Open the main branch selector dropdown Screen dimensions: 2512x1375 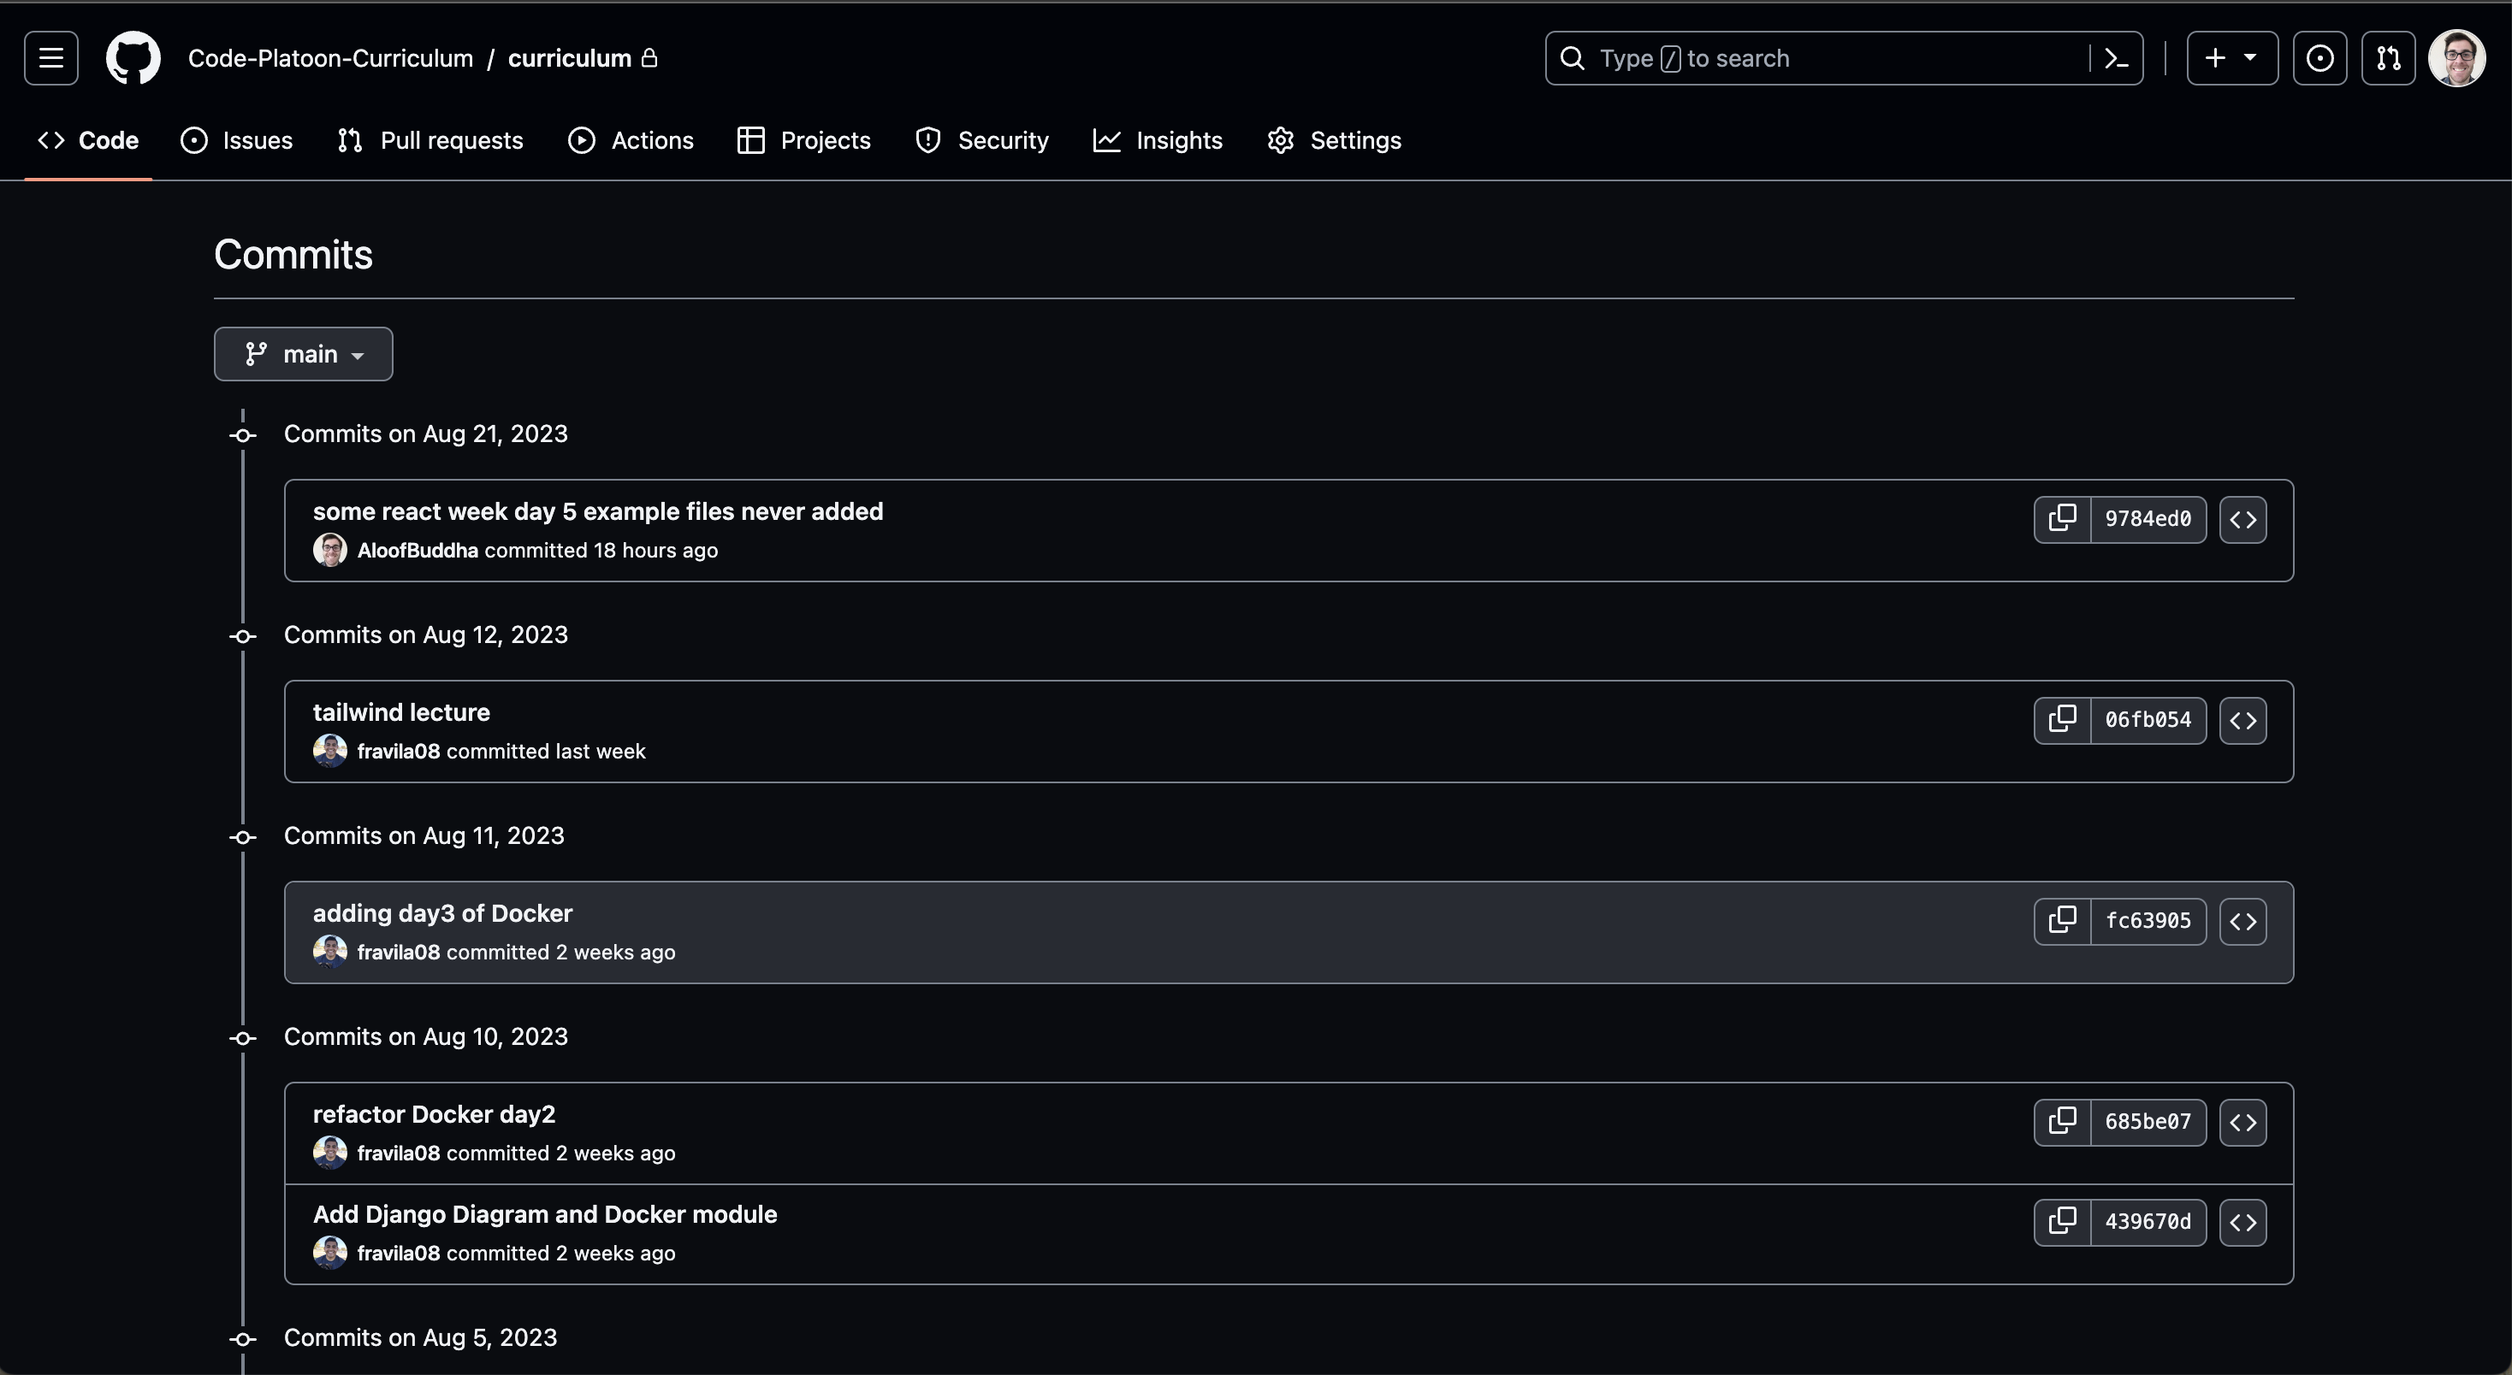coord(303,353)
